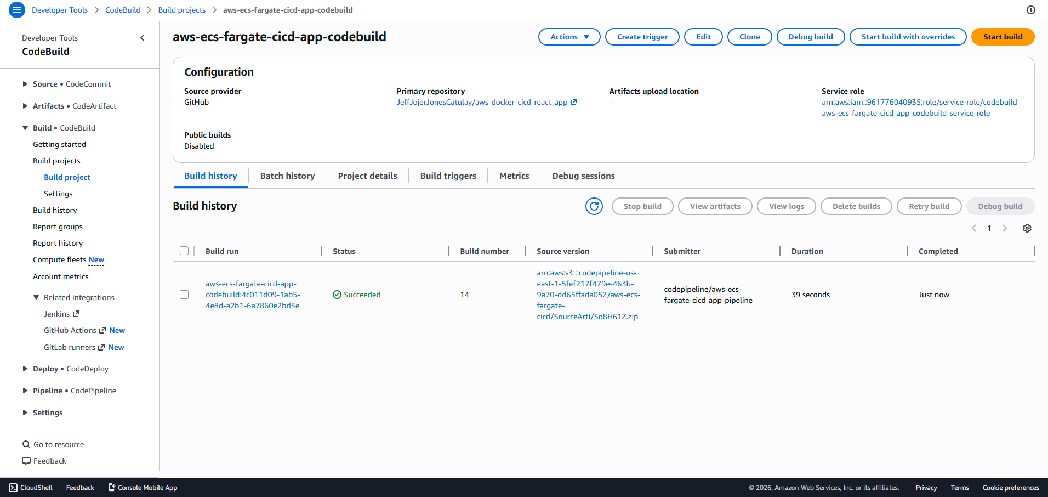Collapse Build CodeBuild section
Screen dimensions: 1048x497
(x=25, y=128)
